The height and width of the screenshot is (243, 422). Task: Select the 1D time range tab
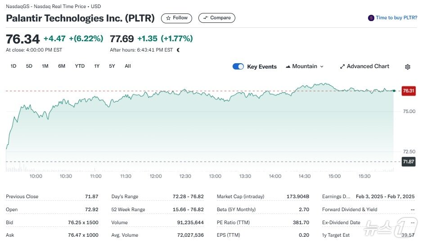coord(13,66)
